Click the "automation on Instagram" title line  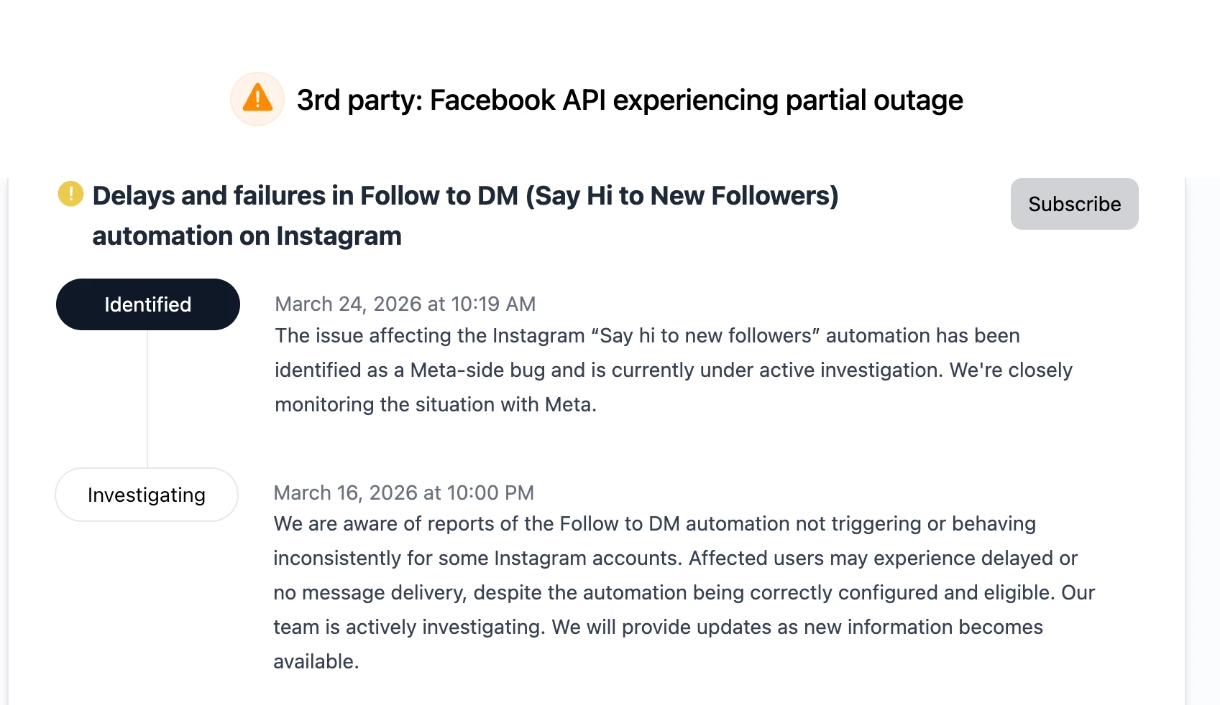click(x=247, y=236)
